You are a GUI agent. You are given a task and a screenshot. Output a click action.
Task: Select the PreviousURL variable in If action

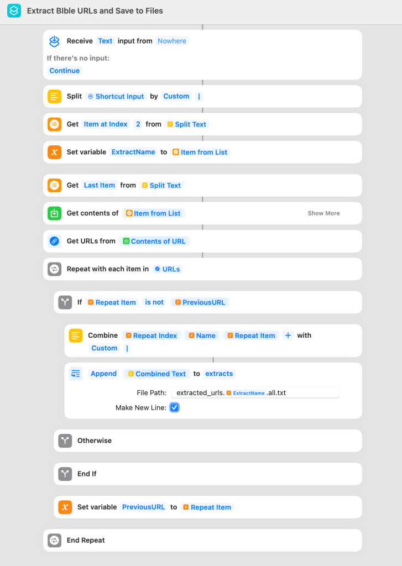(x=200, y=302)
